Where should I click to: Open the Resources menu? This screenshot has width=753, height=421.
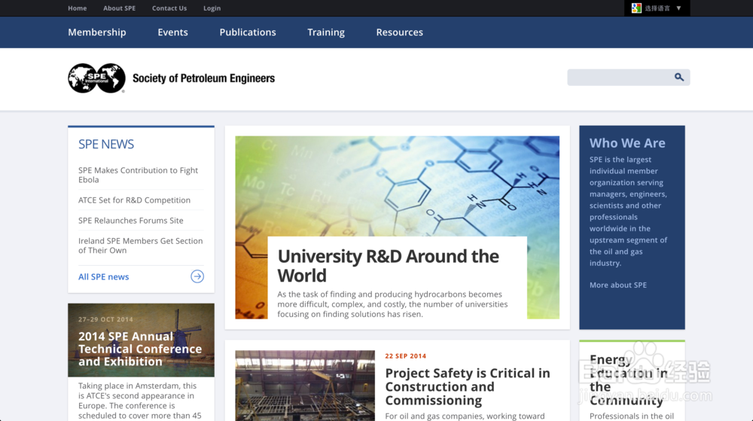(400, 32)
